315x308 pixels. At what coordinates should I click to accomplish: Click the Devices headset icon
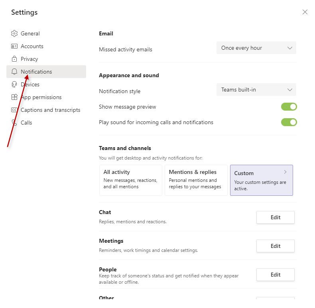[x=14, y=84]
